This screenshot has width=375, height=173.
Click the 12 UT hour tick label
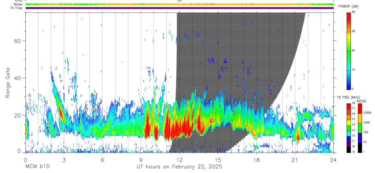point(179,160)
